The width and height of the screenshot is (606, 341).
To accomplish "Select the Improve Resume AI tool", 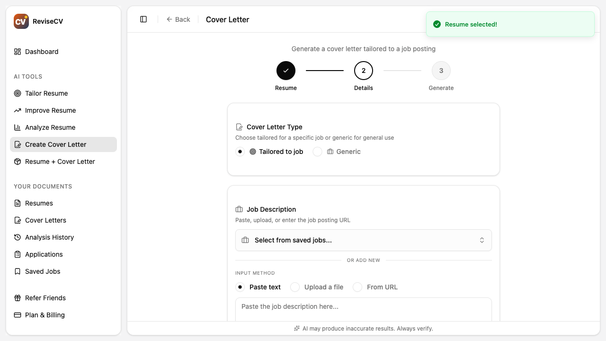I will (50, 110).
